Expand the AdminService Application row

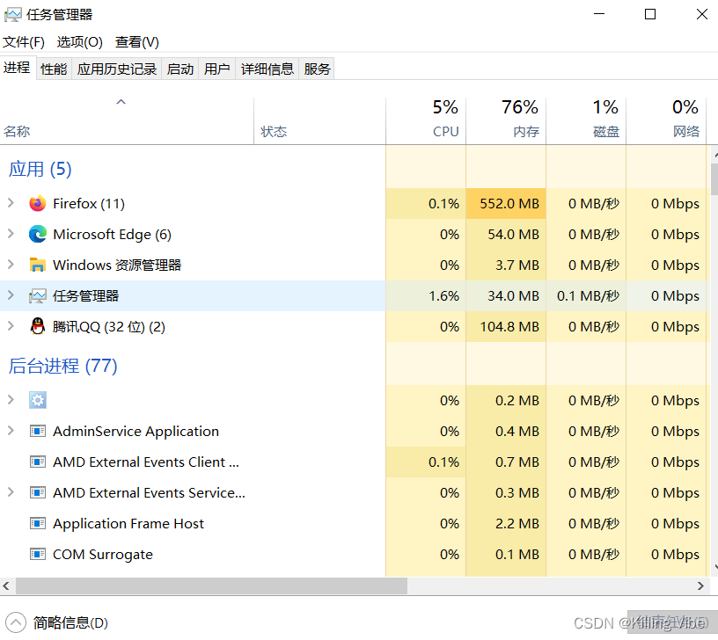coord(11,431)
